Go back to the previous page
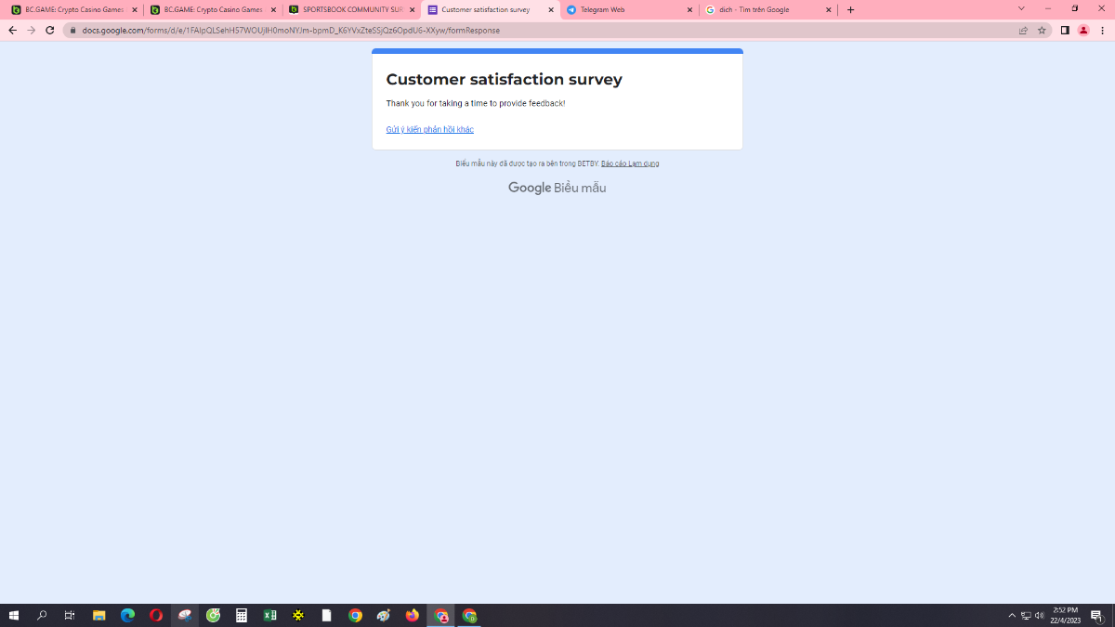This screenshot has height=627, width=1115. (12, 30)
